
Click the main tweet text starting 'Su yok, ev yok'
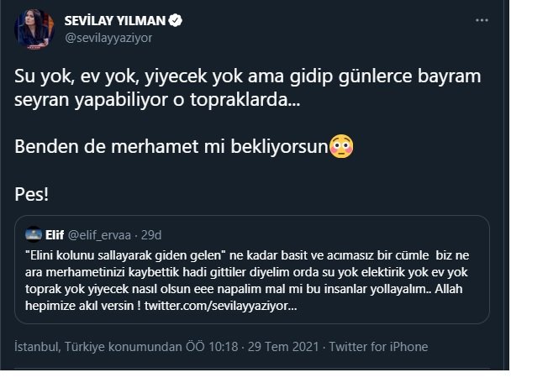tap(247, 87)
